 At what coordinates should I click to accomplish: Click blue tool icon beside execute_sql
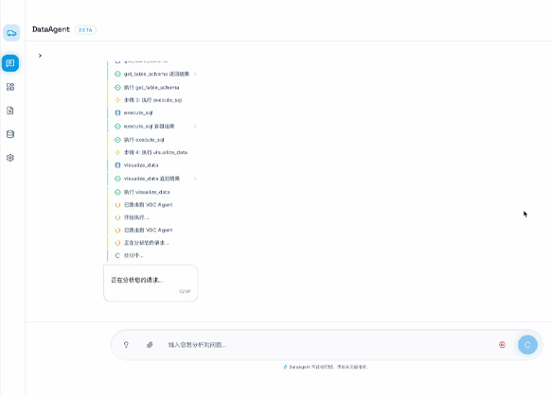click(117, 112)
